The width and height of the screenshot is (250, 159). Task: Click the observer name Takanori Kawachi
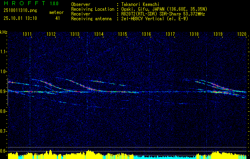[x=140, y=4]
